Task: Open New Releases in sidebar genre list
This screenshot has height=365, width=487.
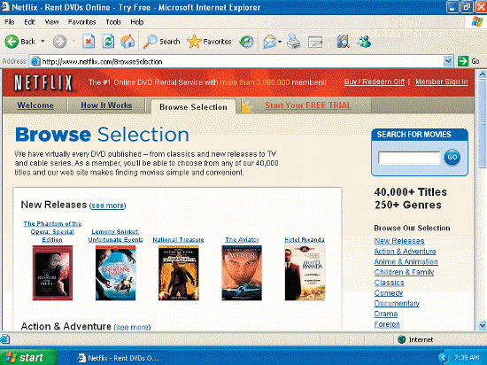Action: [399, 241]
